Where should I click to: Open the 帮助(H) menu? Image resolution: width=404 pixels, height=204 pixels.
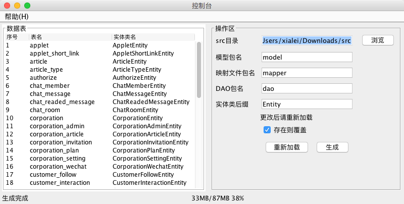17,17
